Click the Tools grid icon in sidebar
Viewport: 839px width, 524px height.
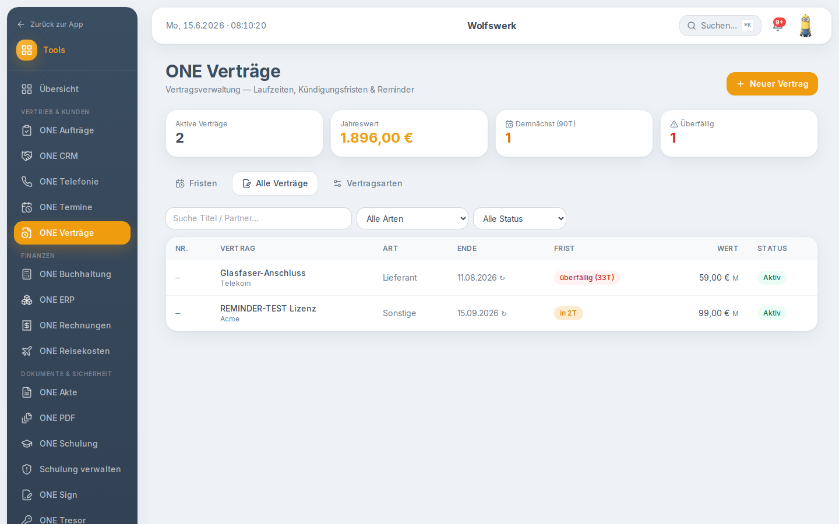27,50
